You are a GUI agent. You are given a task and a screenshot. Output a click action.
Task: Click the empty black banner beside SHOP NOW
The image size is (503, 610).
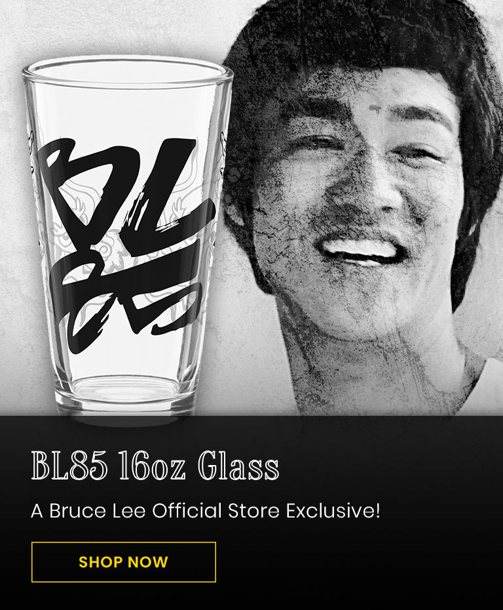click(358, 561)
